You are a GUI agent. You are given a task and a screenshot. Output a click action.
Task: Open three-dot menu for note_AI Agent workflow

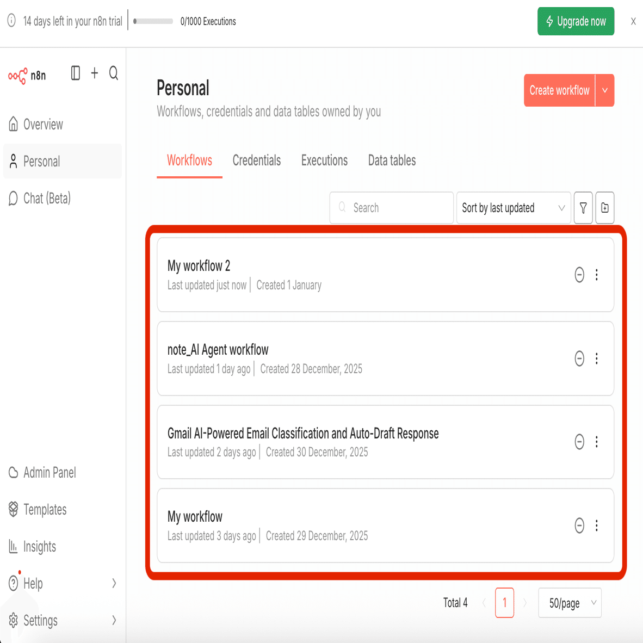pyautogui.click(x=597, y=358)
